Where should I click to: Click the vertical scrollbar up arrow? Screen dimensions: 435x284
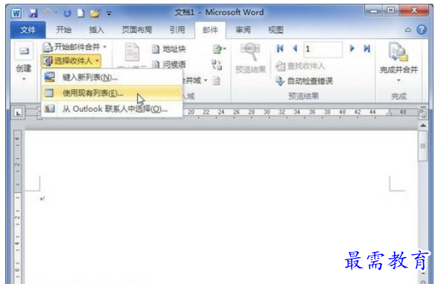(423, 125)
